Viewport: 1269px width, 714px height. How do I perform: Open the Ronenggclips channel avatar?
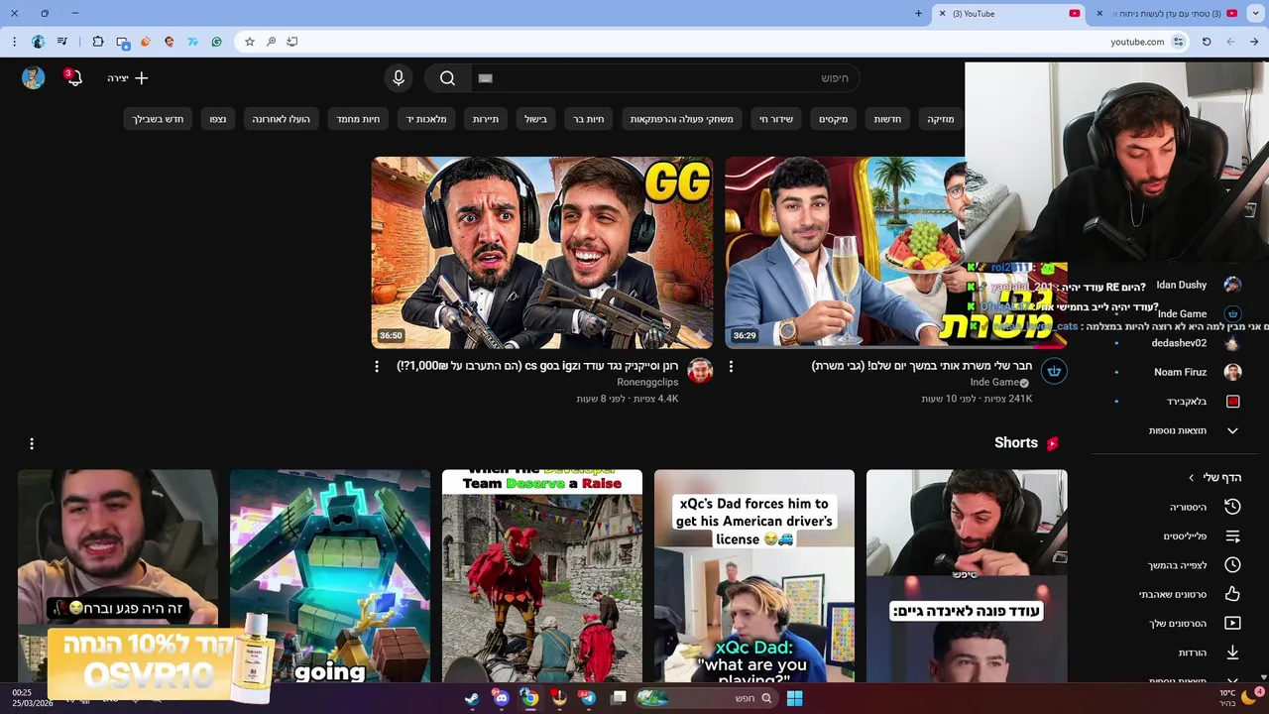[700, 372]
